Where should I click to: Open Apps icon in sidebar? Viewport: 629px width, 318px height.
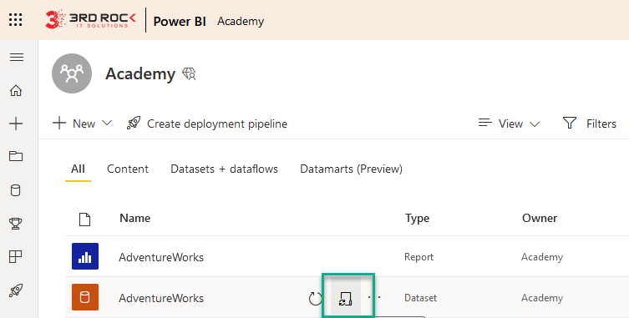tap(16, 256)
